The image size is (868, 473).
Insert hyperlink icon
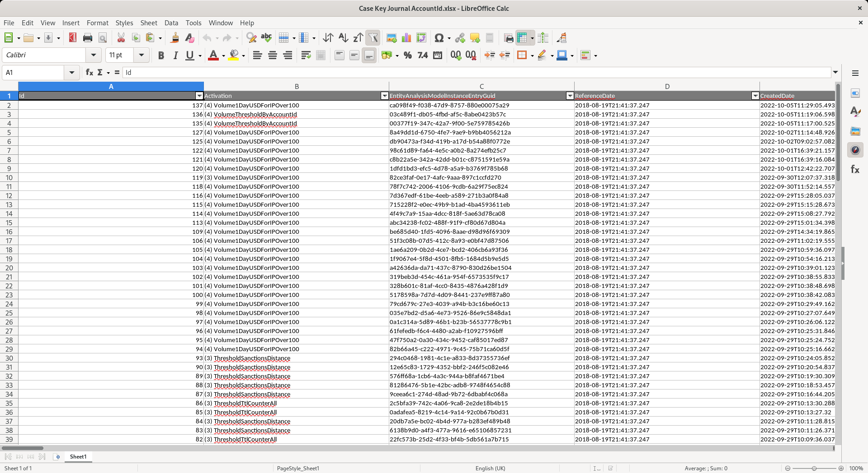point(460,38)
